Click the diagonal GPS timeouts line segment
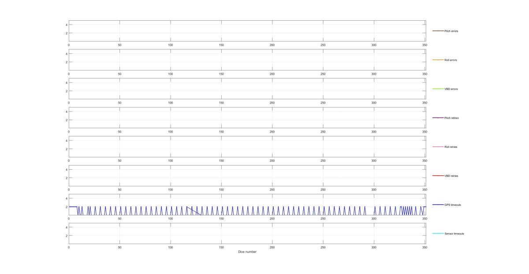This screenshot has height=274, width=529. [194, 211]
